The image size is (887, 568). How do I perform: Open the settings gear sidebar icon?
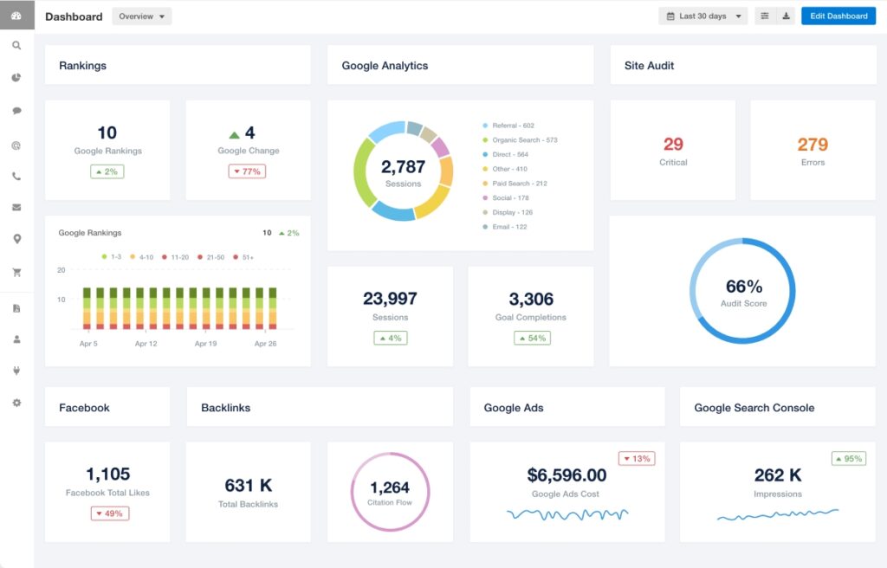(16, 403)
